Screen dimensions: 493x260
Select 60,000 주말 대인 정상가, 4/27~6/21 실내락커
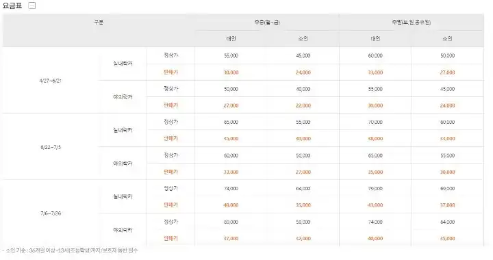[x=375, y=55]
